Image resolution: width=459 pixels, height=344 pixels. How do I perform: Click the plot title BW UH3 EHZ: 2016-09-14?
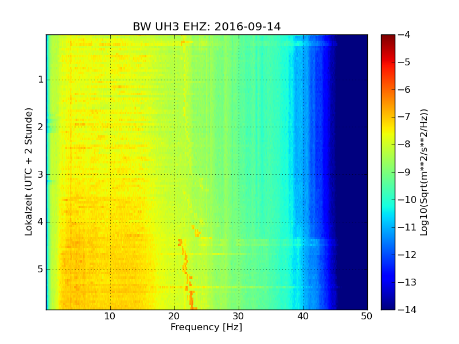point(207,26)
